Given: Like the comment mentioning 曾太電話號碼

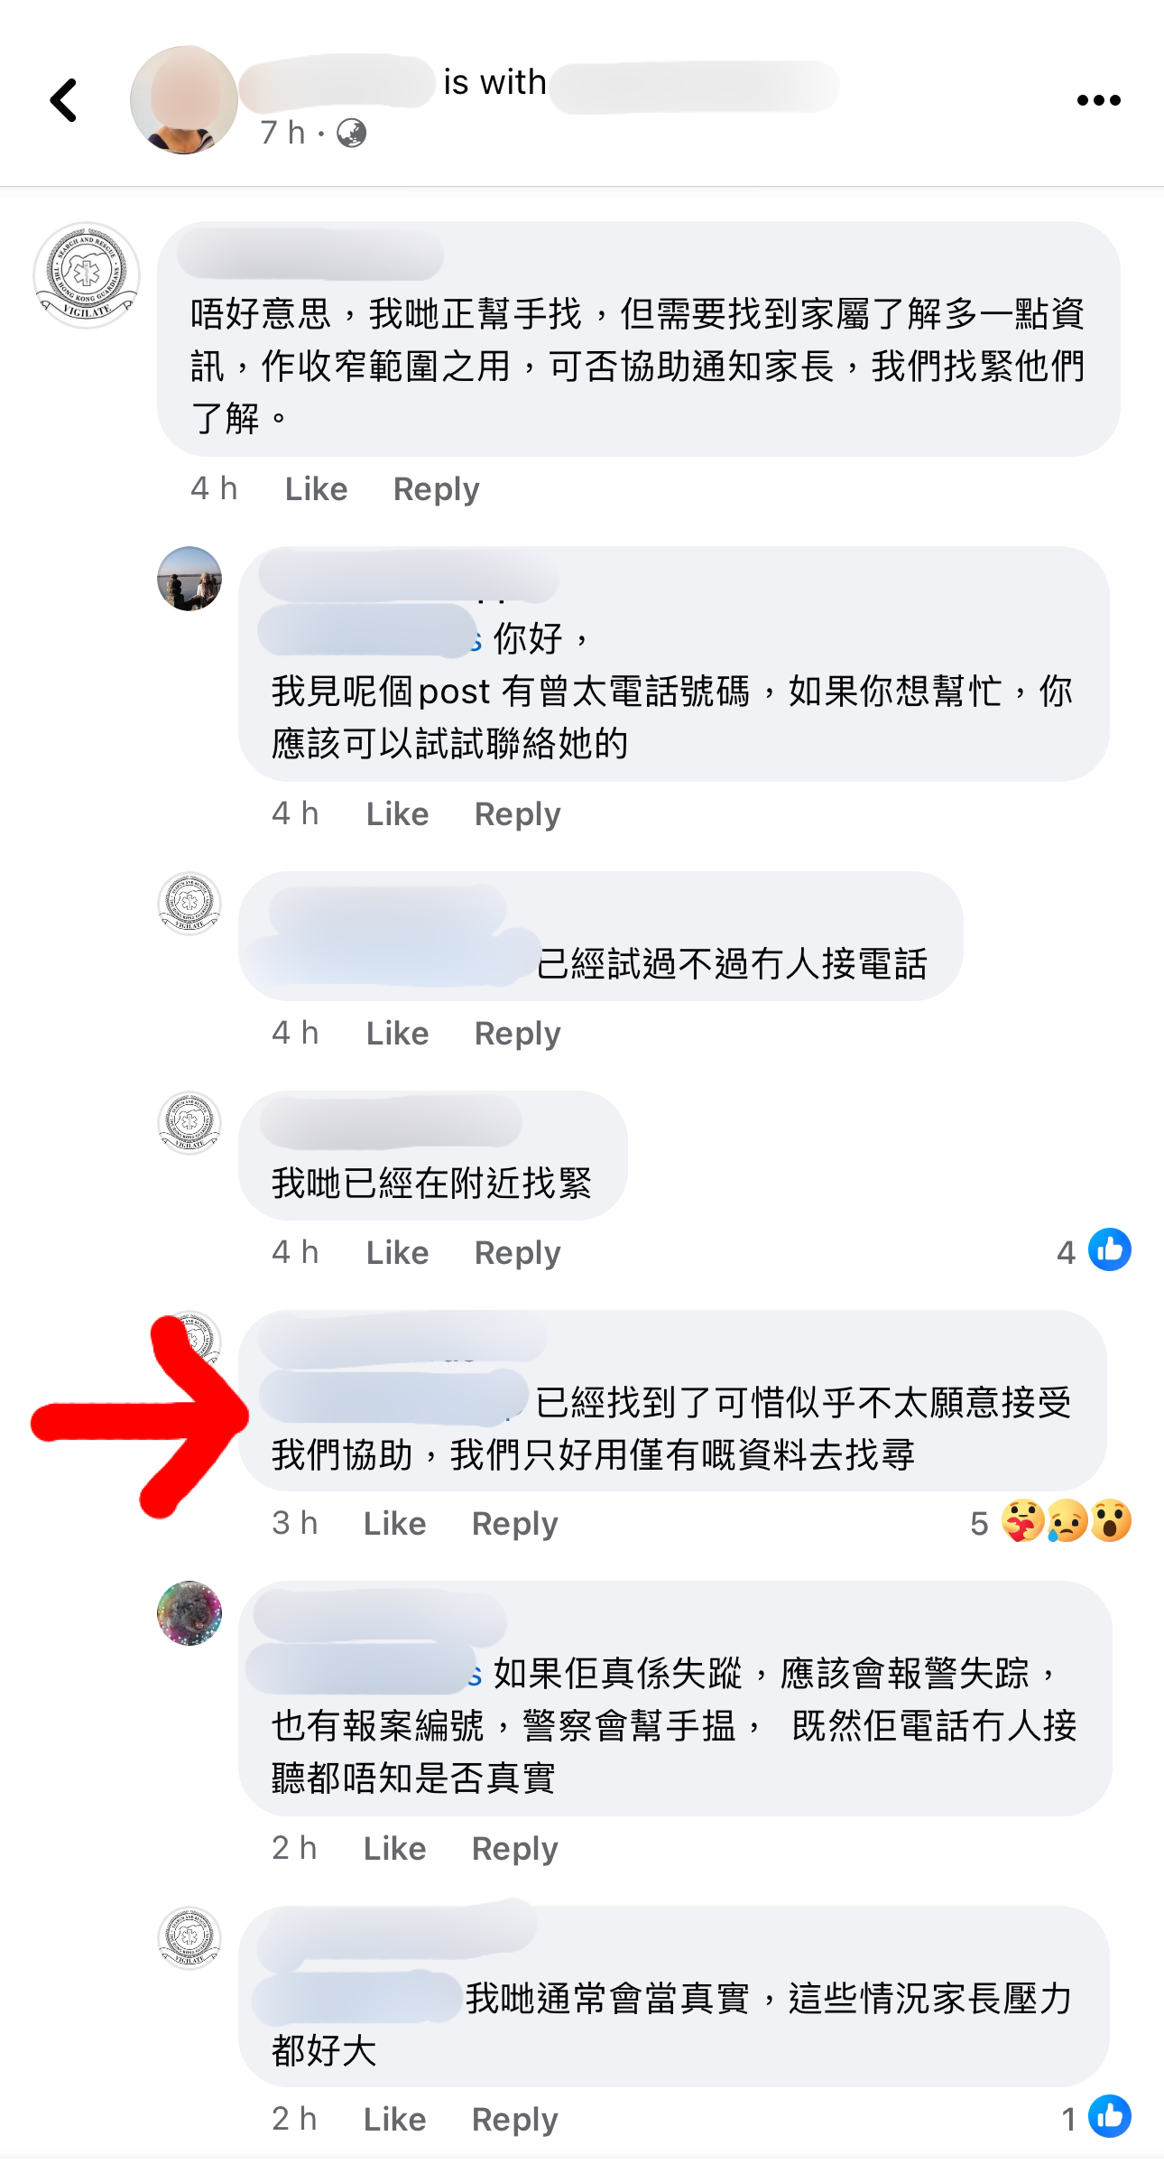Looking at the screenshot, I should (x=397, y=814).
